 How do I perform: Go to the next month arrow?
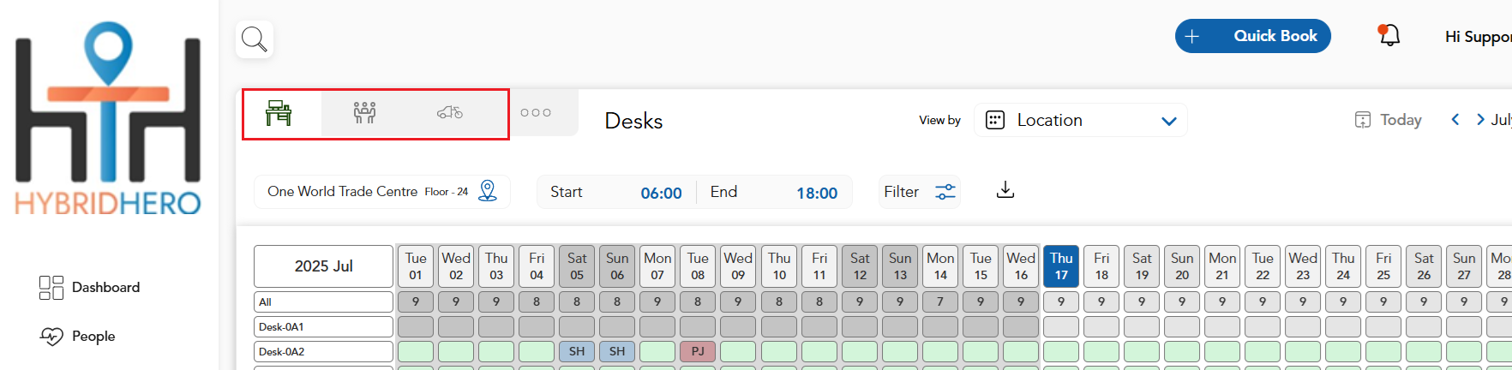(1480, 120)
